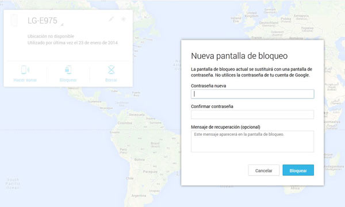
Task: Click the refresh location icon in device card
Action: point(124,19)
